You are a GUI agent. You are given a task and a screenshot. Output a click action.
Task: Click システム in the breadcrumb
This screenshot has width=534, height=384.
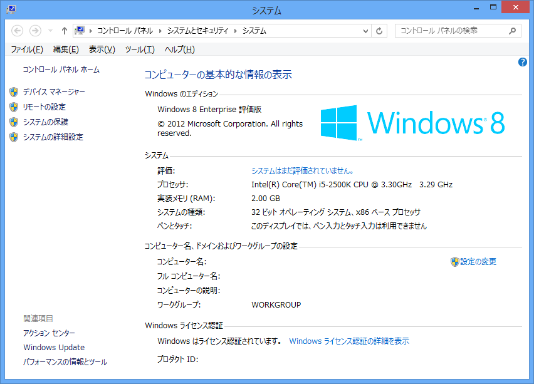[x=254, y=31]
